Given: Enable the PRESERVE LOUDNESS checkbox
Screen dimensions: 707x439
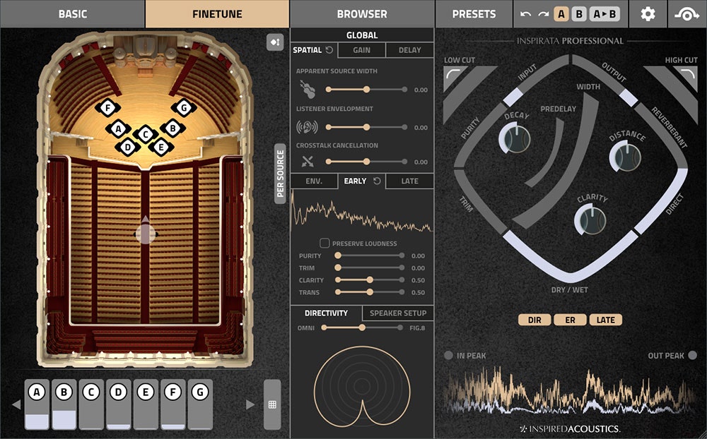Looking at the screenshot, I should [x=325, y=243].
